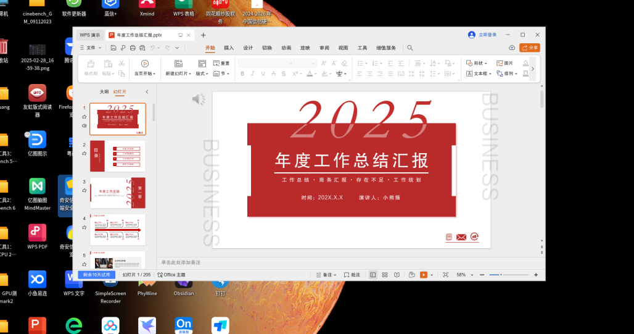Switch to slide sorter view icon
This screenshot has width=634, height=334.
pyautogui.click(x=385, y=275)
